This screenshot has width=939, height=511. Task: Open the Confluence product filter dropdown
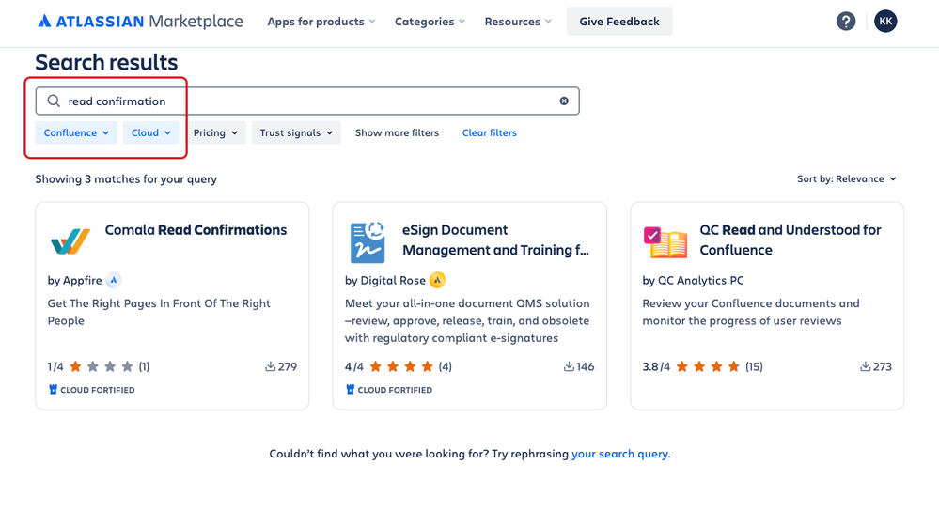click(x=76, y=132)
